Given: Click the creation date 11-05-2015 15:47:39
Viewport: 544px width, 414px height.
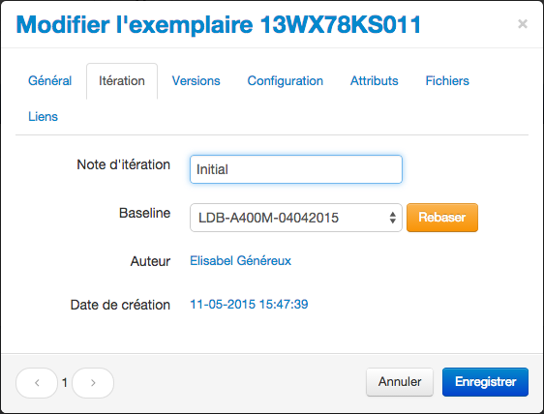Looking at the screenshot, I should tap(249, 304).
